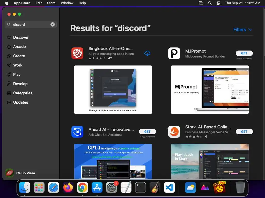Click the Stork app icon
This screenshot has height=198, width=265.
pyautogui.click(x=174, y=132)
